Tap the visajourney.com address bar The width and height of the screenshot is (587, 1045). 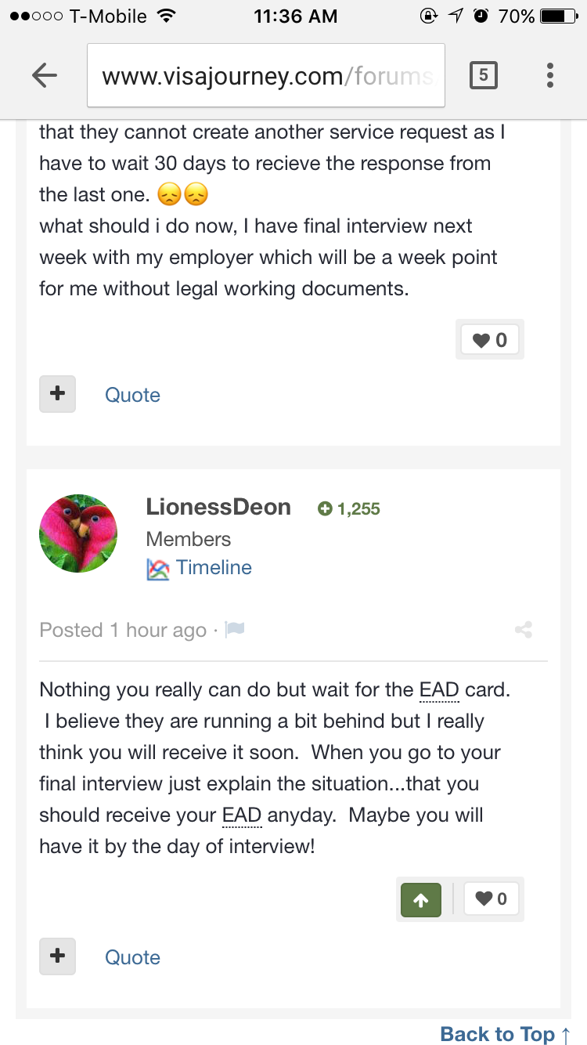pos(266,75)
